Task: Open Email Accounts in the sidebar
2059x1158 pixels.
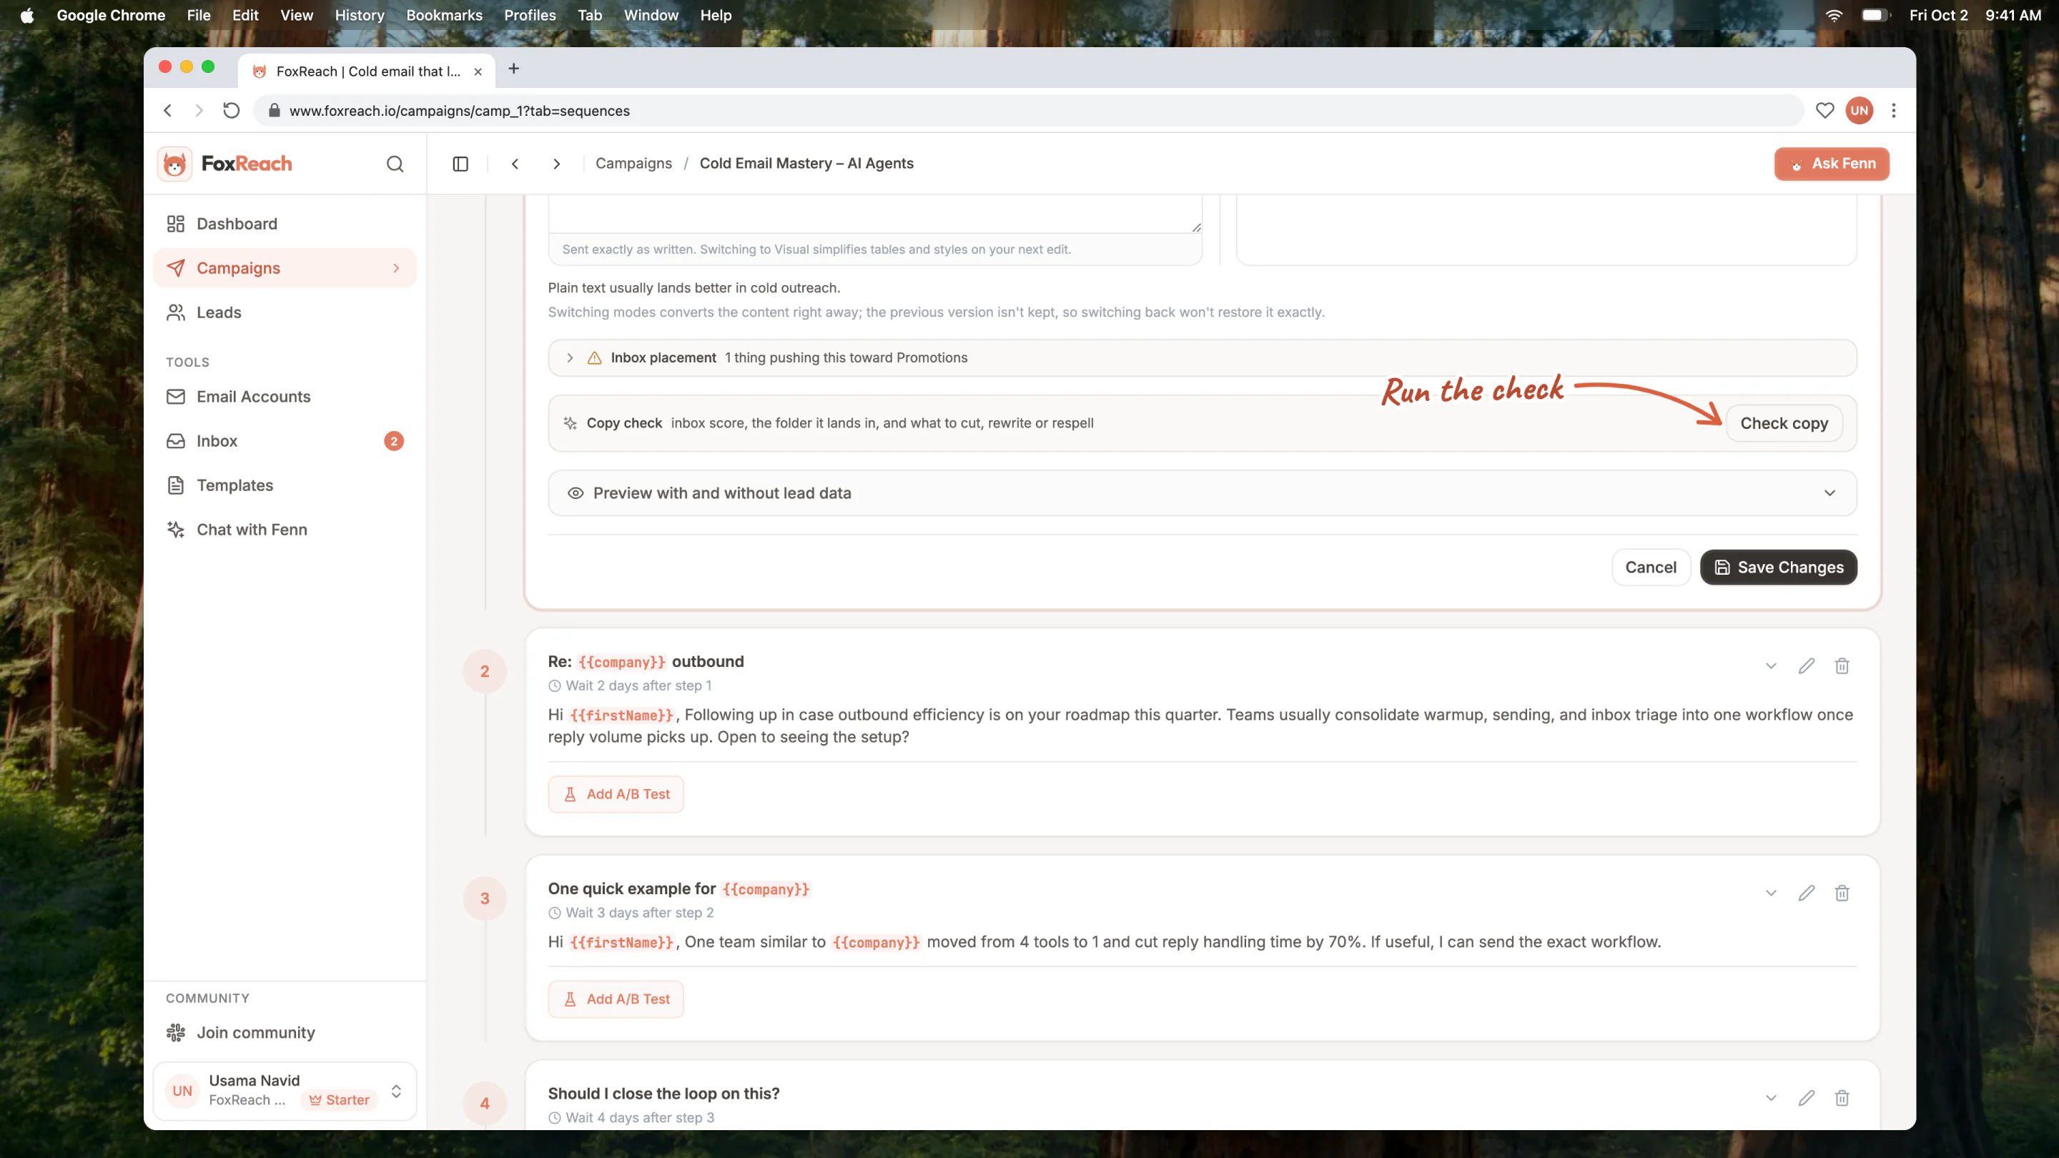Action: 285,397
